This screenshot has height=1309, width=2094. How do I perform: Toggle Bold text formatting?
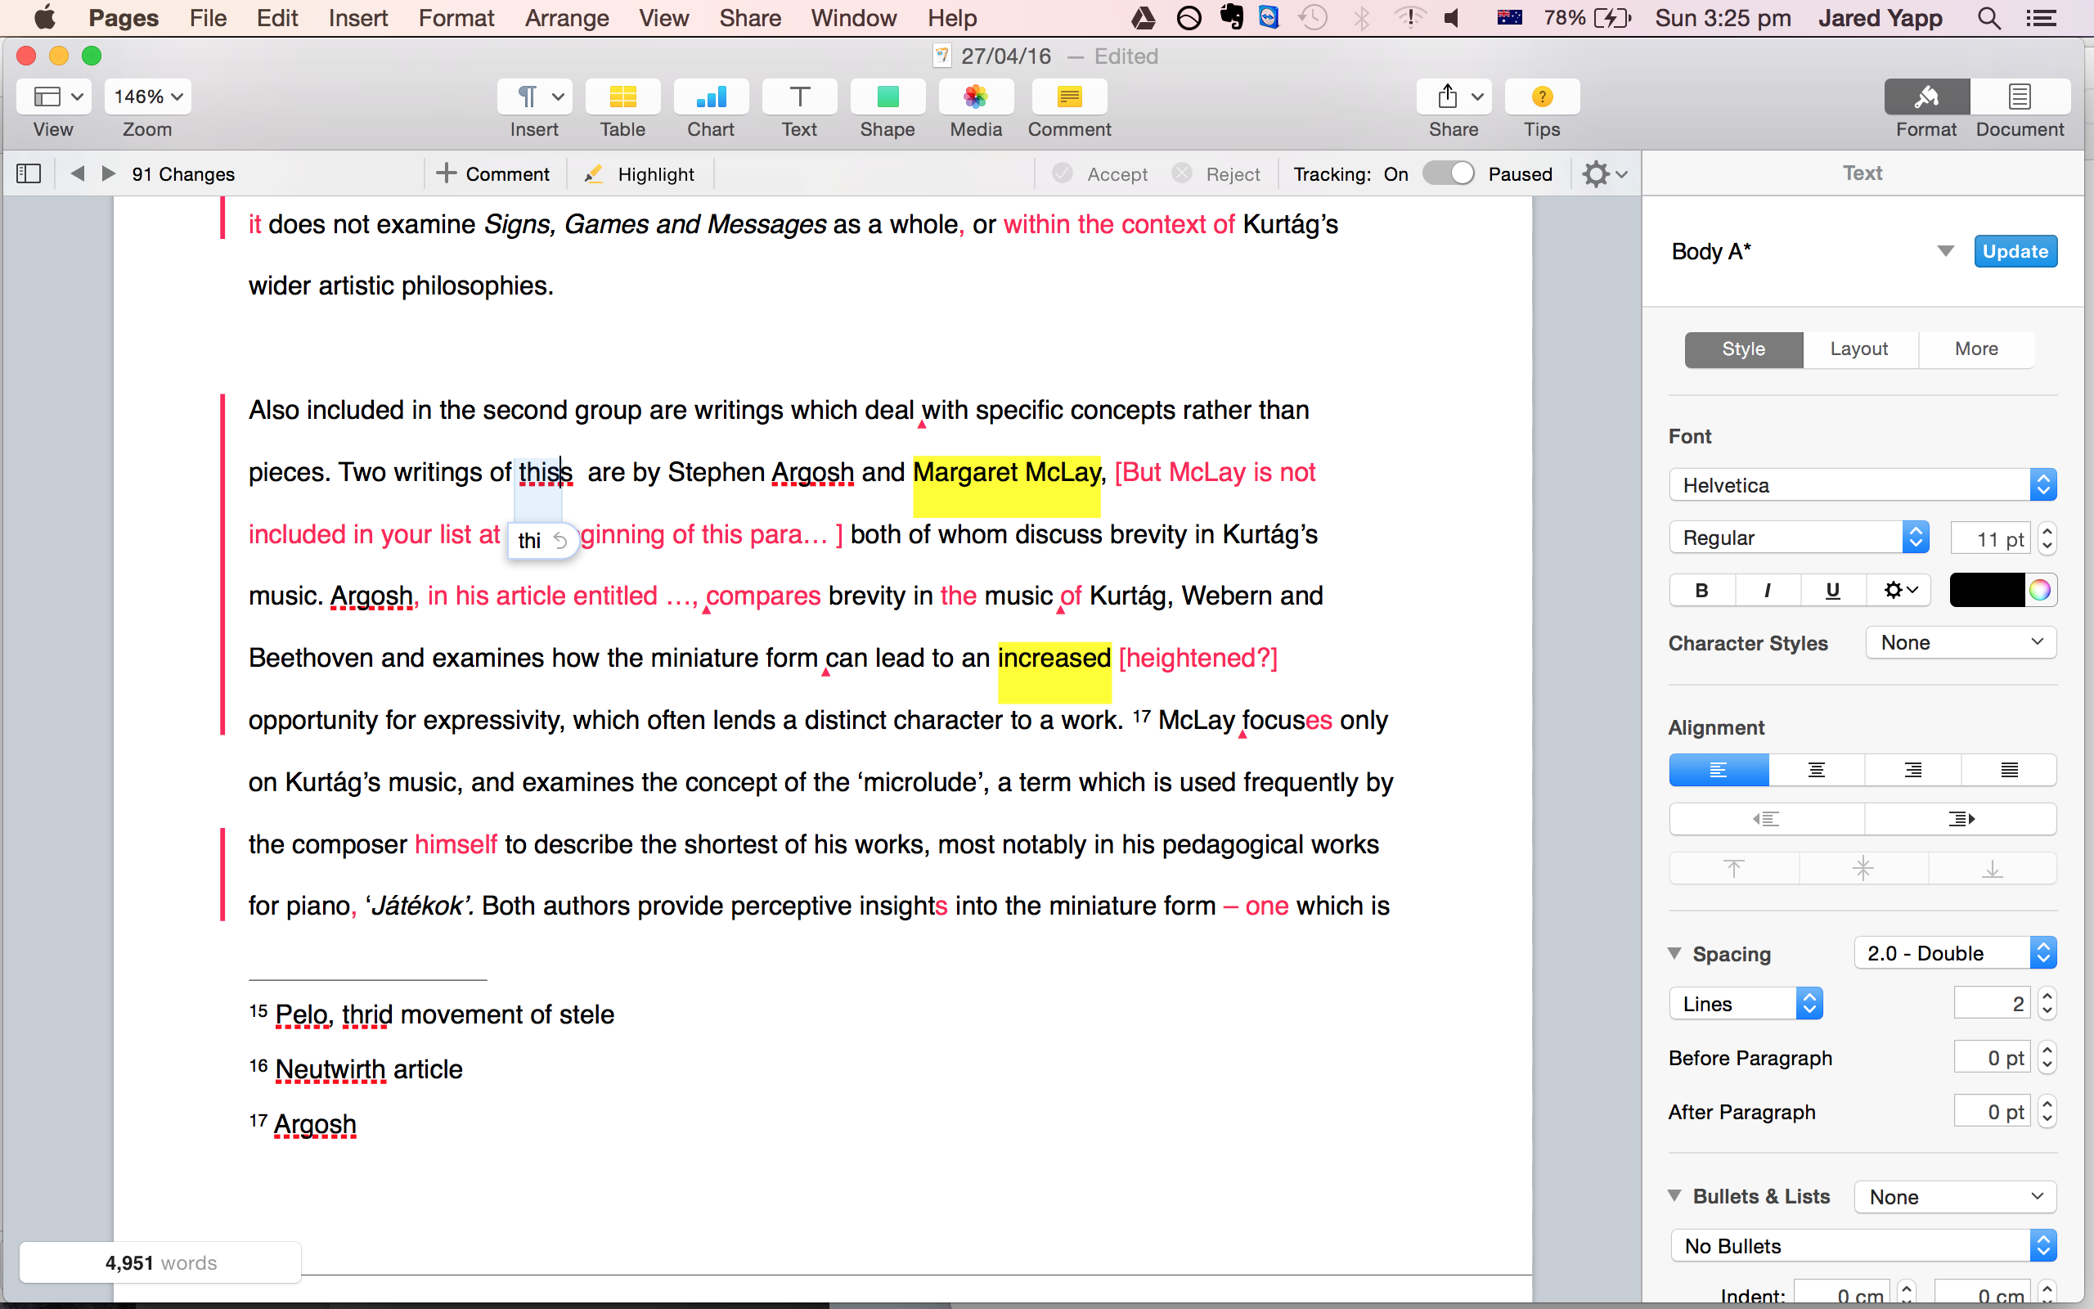[1701, 591]
